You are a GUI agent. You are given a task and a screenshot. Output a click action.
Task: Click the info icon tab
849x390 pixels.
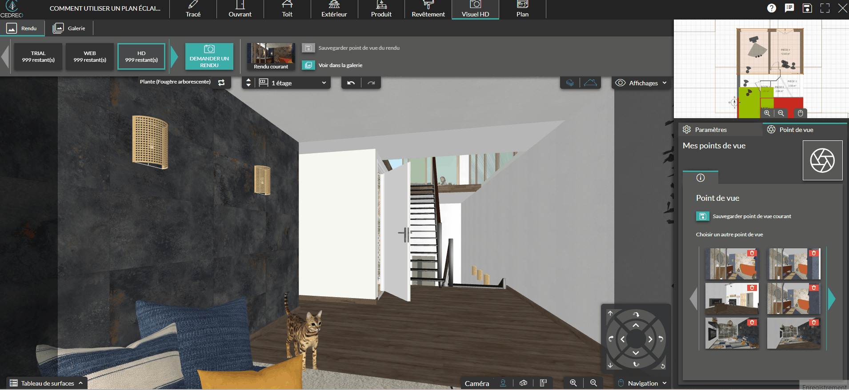click(701, 178)
